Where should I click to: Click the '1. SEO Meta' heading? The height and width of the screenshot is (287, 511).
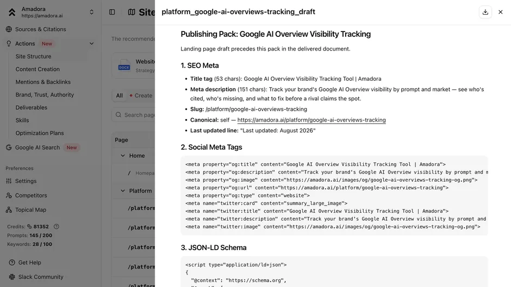[200, 66]
